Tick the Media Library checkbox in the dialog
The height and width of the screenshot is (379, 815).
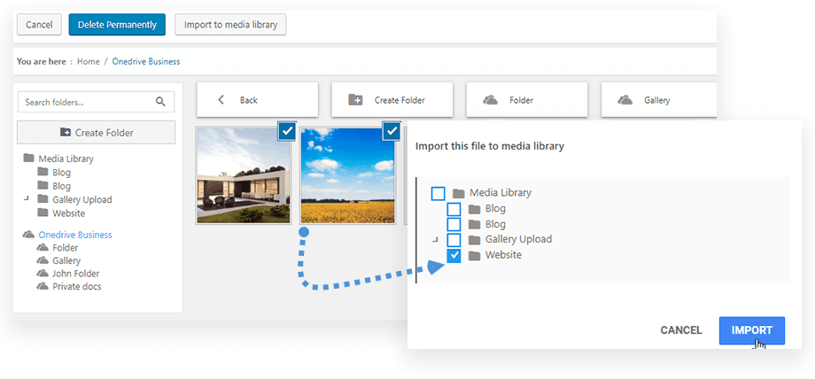(x=439, y=193)
